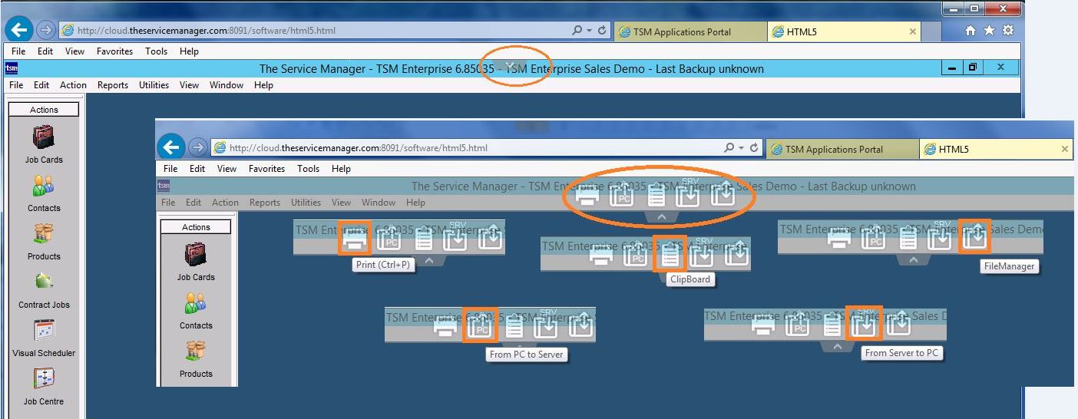Click the refresh button in the outer address bar
Screen dimensions: 1078x419
coord(603,31)
